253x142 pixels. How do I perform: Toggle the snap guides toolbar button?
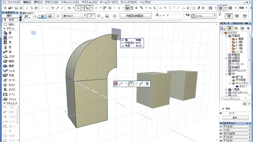tap(87, 8)
